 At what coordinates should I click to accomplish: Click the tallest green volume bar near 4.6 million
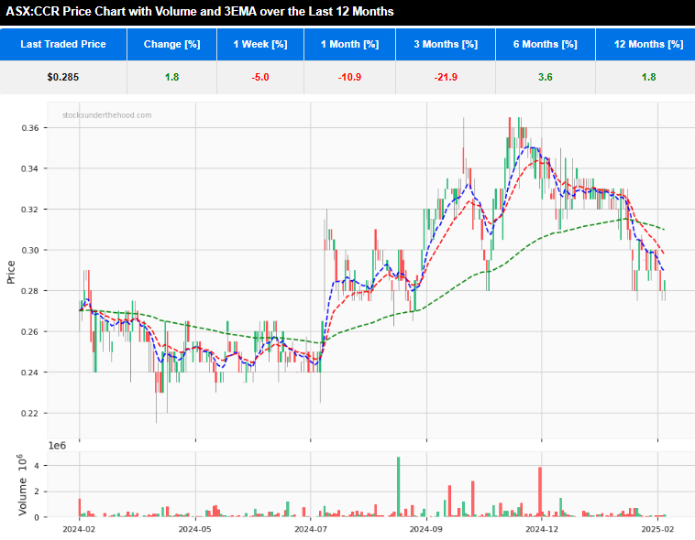[x=399, y=487]
